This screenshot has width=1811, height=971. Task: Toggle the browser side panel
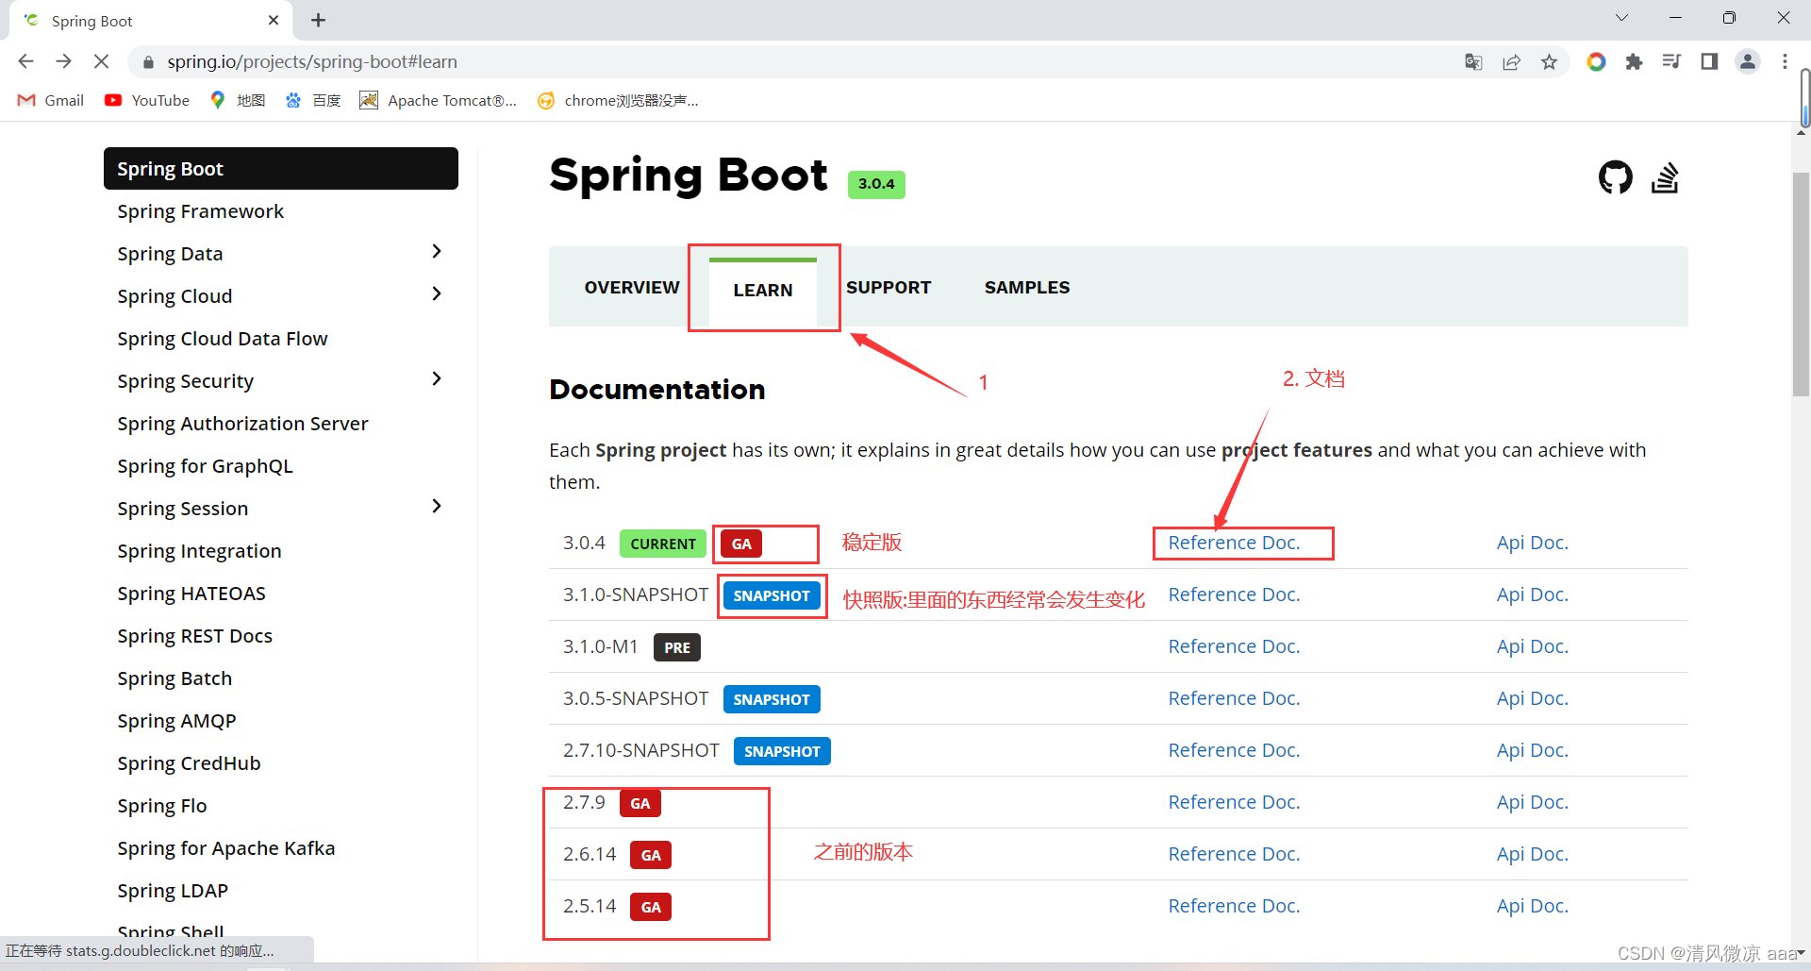coord(1709,61)
